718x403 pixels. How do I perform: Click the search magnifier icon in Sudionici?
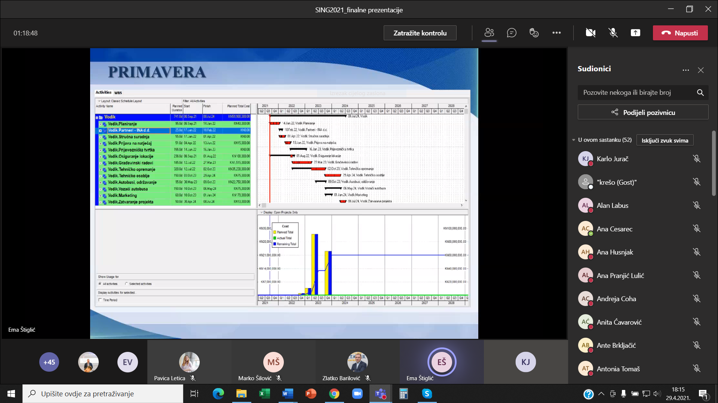pos(700,93)
